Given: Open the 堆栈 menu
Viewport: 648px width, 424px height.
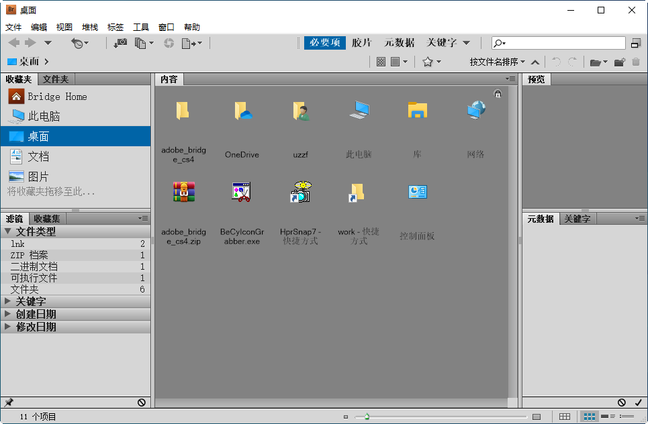Looking at the screenshot, I should (x=90, y=28).
